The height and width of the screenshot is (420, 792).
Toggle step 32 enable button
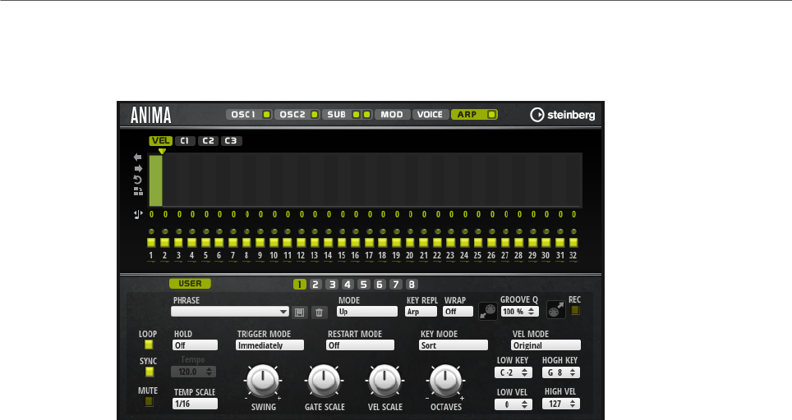[x=573, y=243]
